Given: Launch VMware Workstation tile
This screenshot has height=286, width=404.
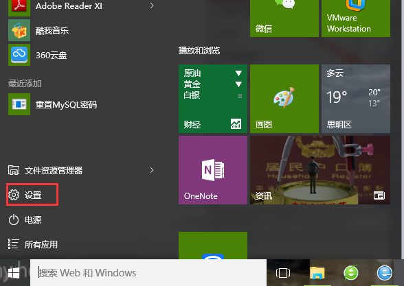Looking at the screenshot, I should pos(356,19).
